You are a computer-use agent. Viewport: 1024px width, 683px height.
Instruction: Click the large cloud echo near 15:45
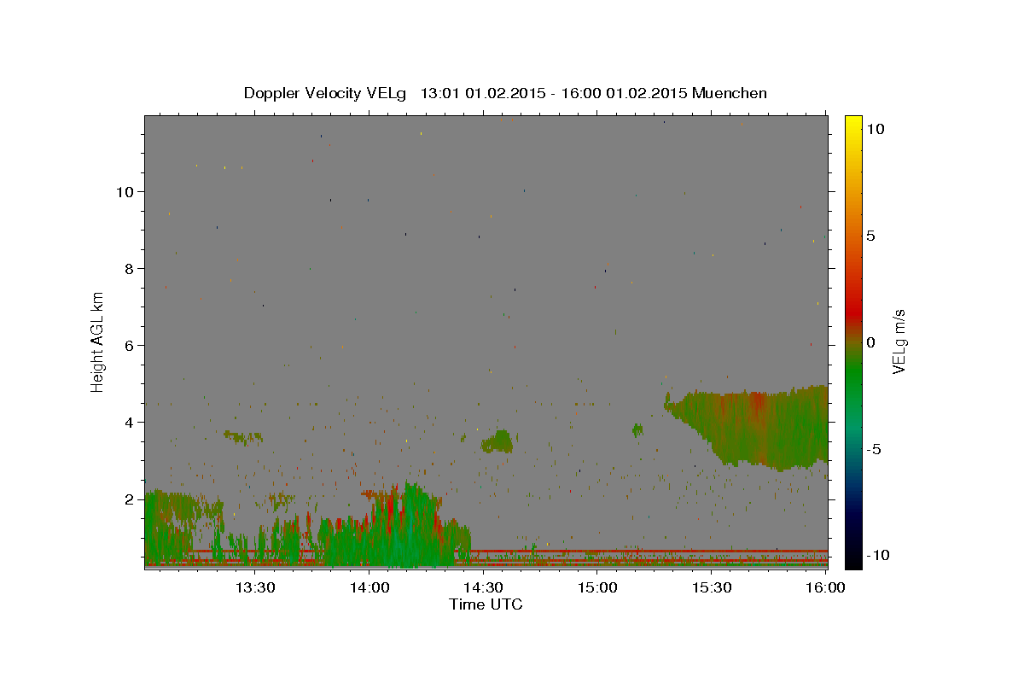click(x=759, y=427)
